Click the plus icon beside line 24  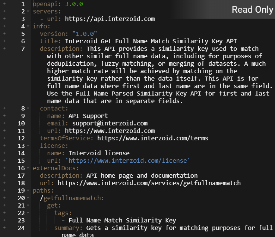(x=4, y=228)
